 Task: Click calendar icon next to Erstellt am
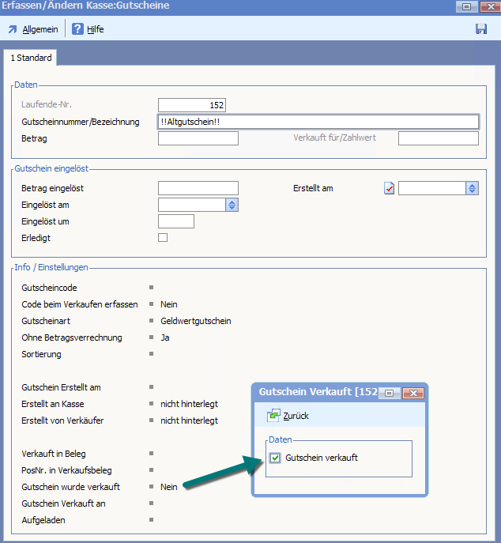pyautogui.click(x=389, y=188)
